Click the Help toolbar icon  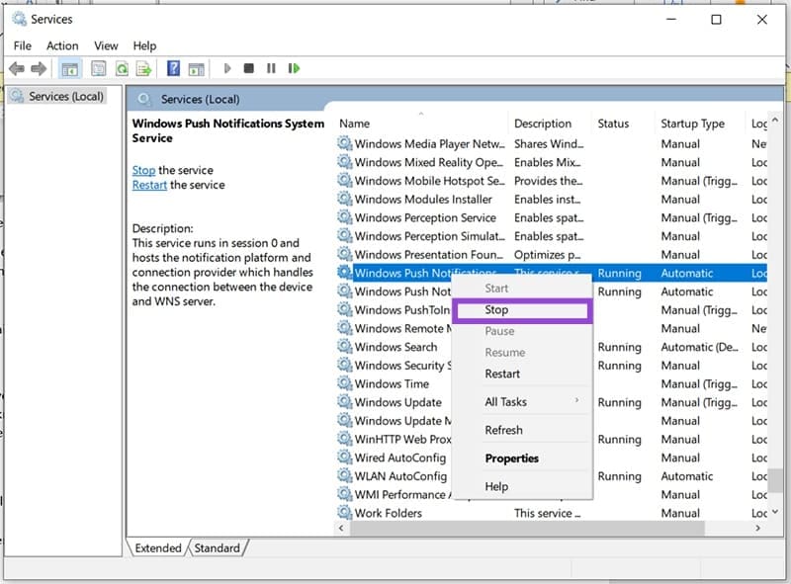[x=174, y=68]
